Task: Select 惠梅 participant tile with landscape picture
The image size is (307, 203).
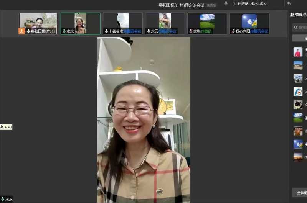Action: click(207, 23)
